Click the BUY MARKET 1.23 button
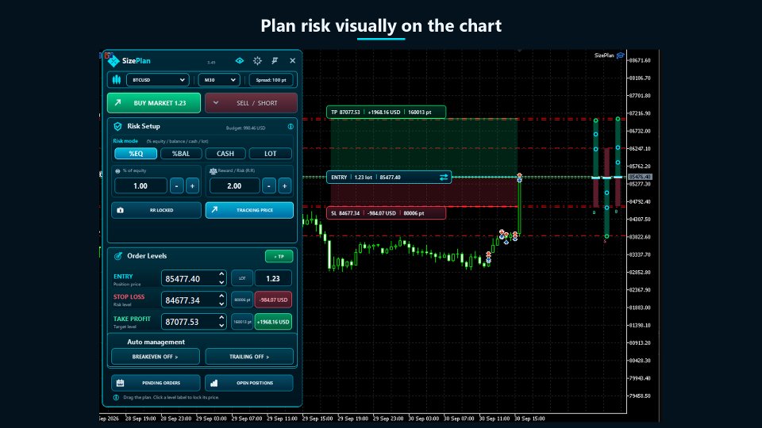This screenshot has width=762, height=428. pos(153,103)
